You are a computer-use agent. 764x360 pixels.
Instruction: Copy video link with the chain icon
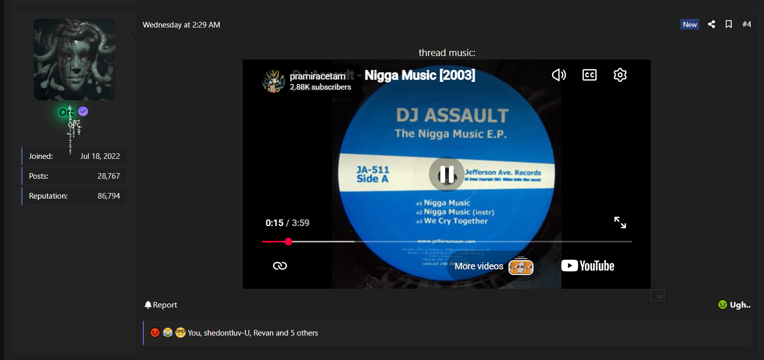coord(279,266)
